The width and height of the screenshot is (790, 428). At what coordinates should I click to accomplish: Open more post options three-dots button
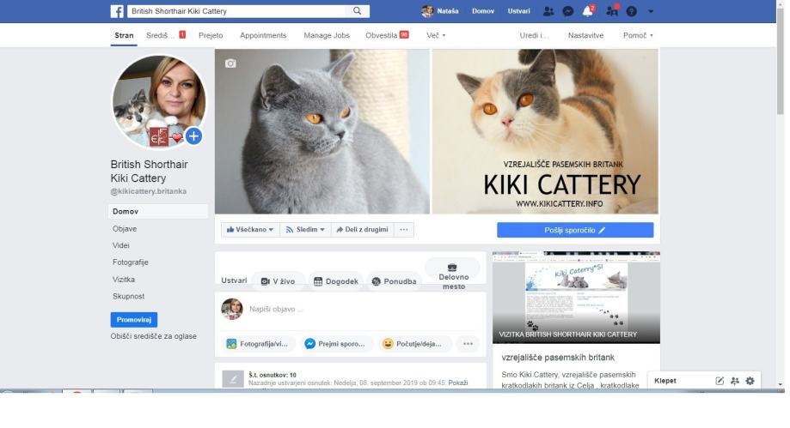coord(468,343)
